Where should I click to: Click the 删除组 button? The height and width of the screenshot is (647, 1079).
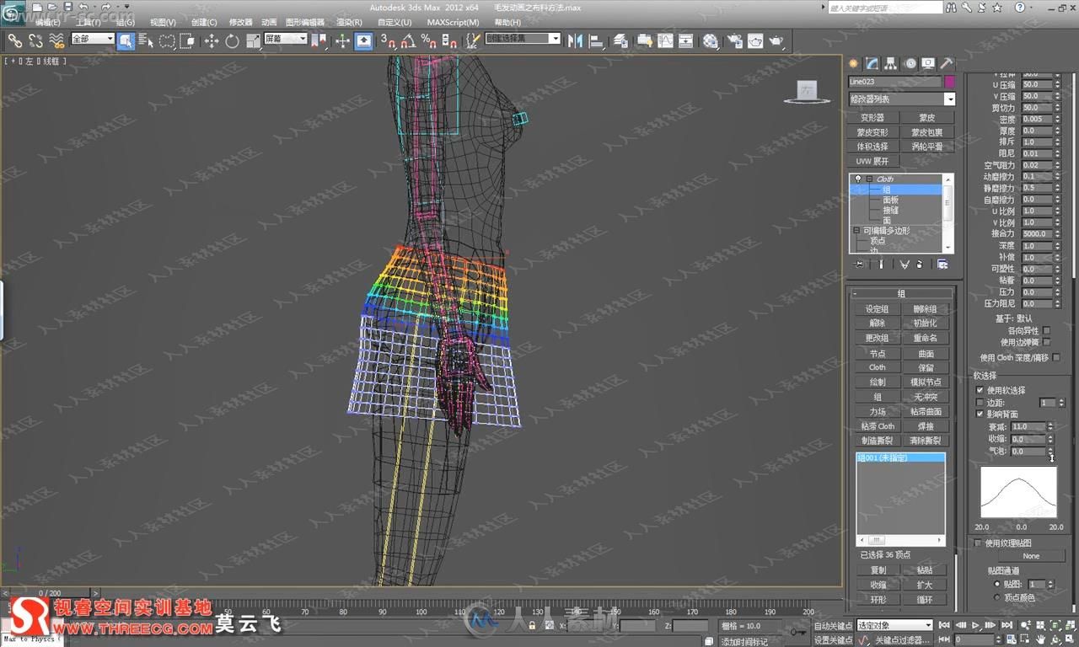[x=926, y=309]
